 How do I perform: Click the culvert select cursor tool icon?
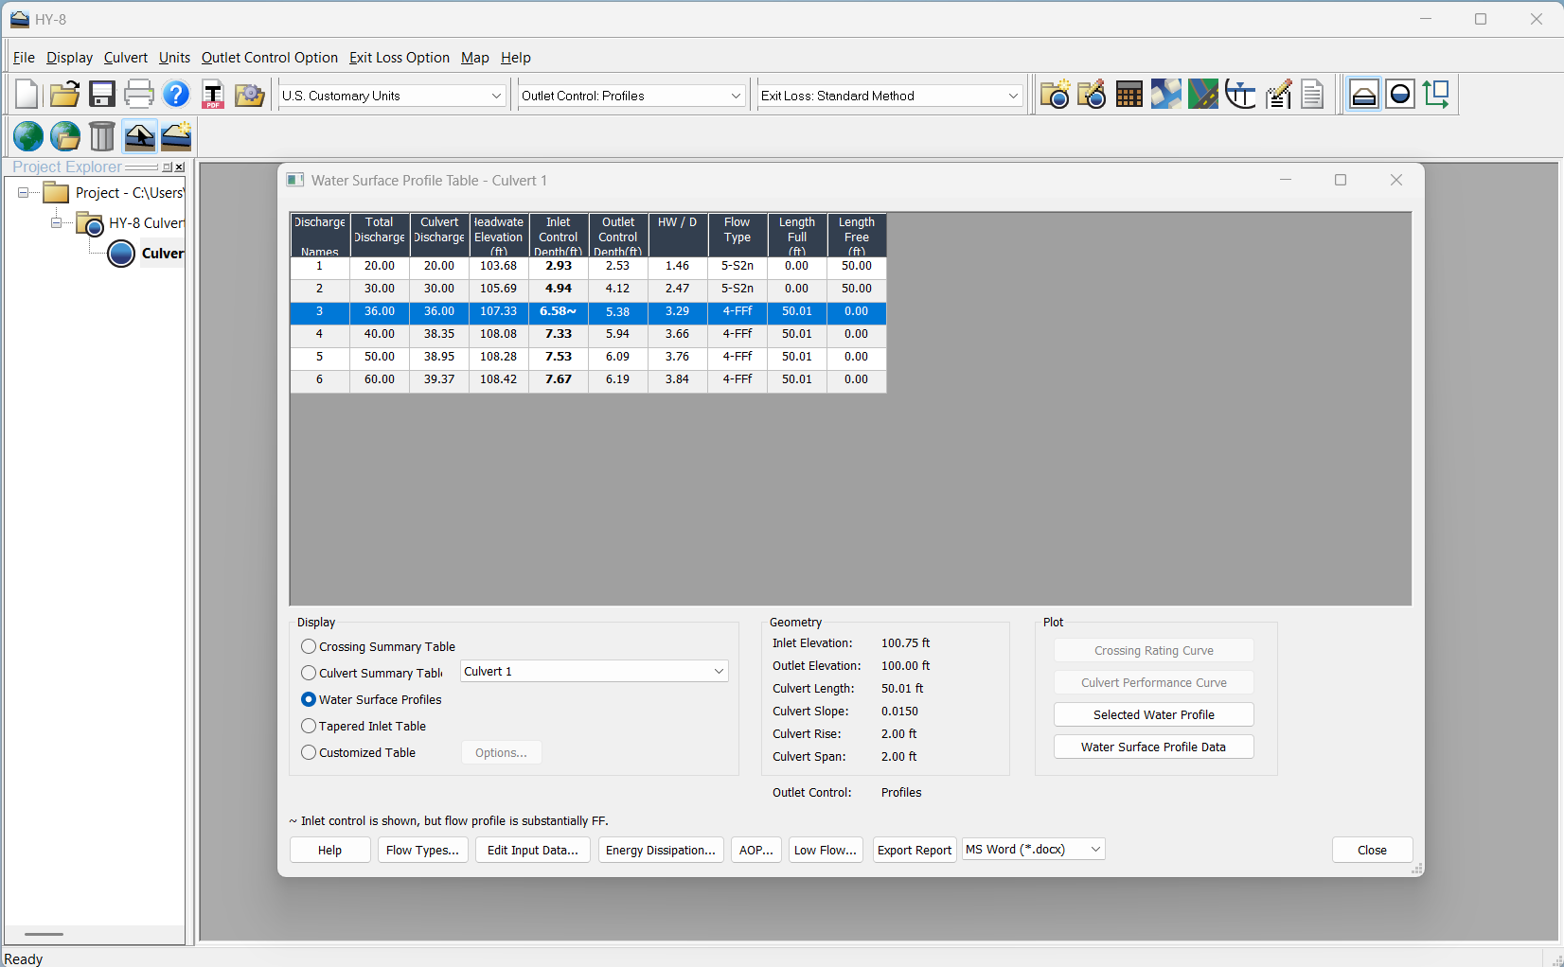[139, 136]
